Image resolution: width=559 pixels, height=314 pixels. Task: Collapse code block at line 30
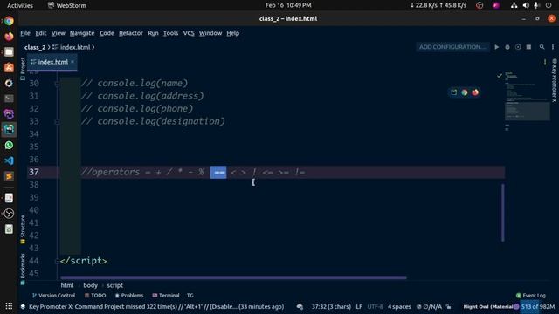point(57,84)
